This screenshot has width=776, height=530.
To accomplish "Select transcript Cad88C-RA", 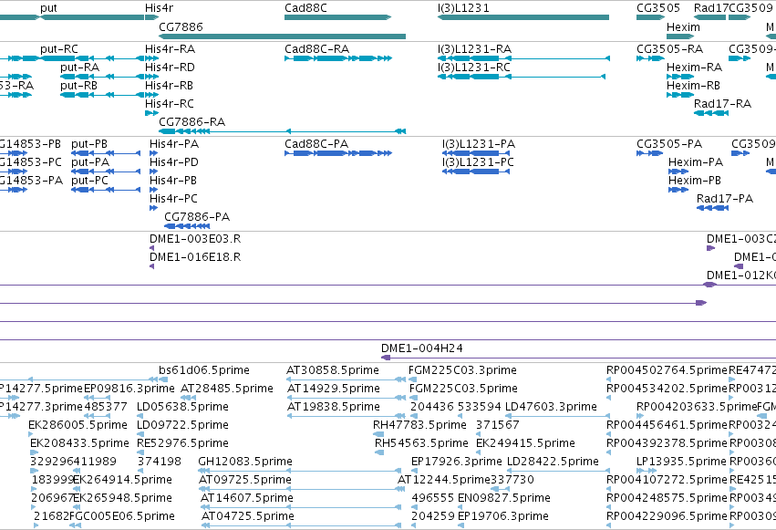I will (338, 58).
